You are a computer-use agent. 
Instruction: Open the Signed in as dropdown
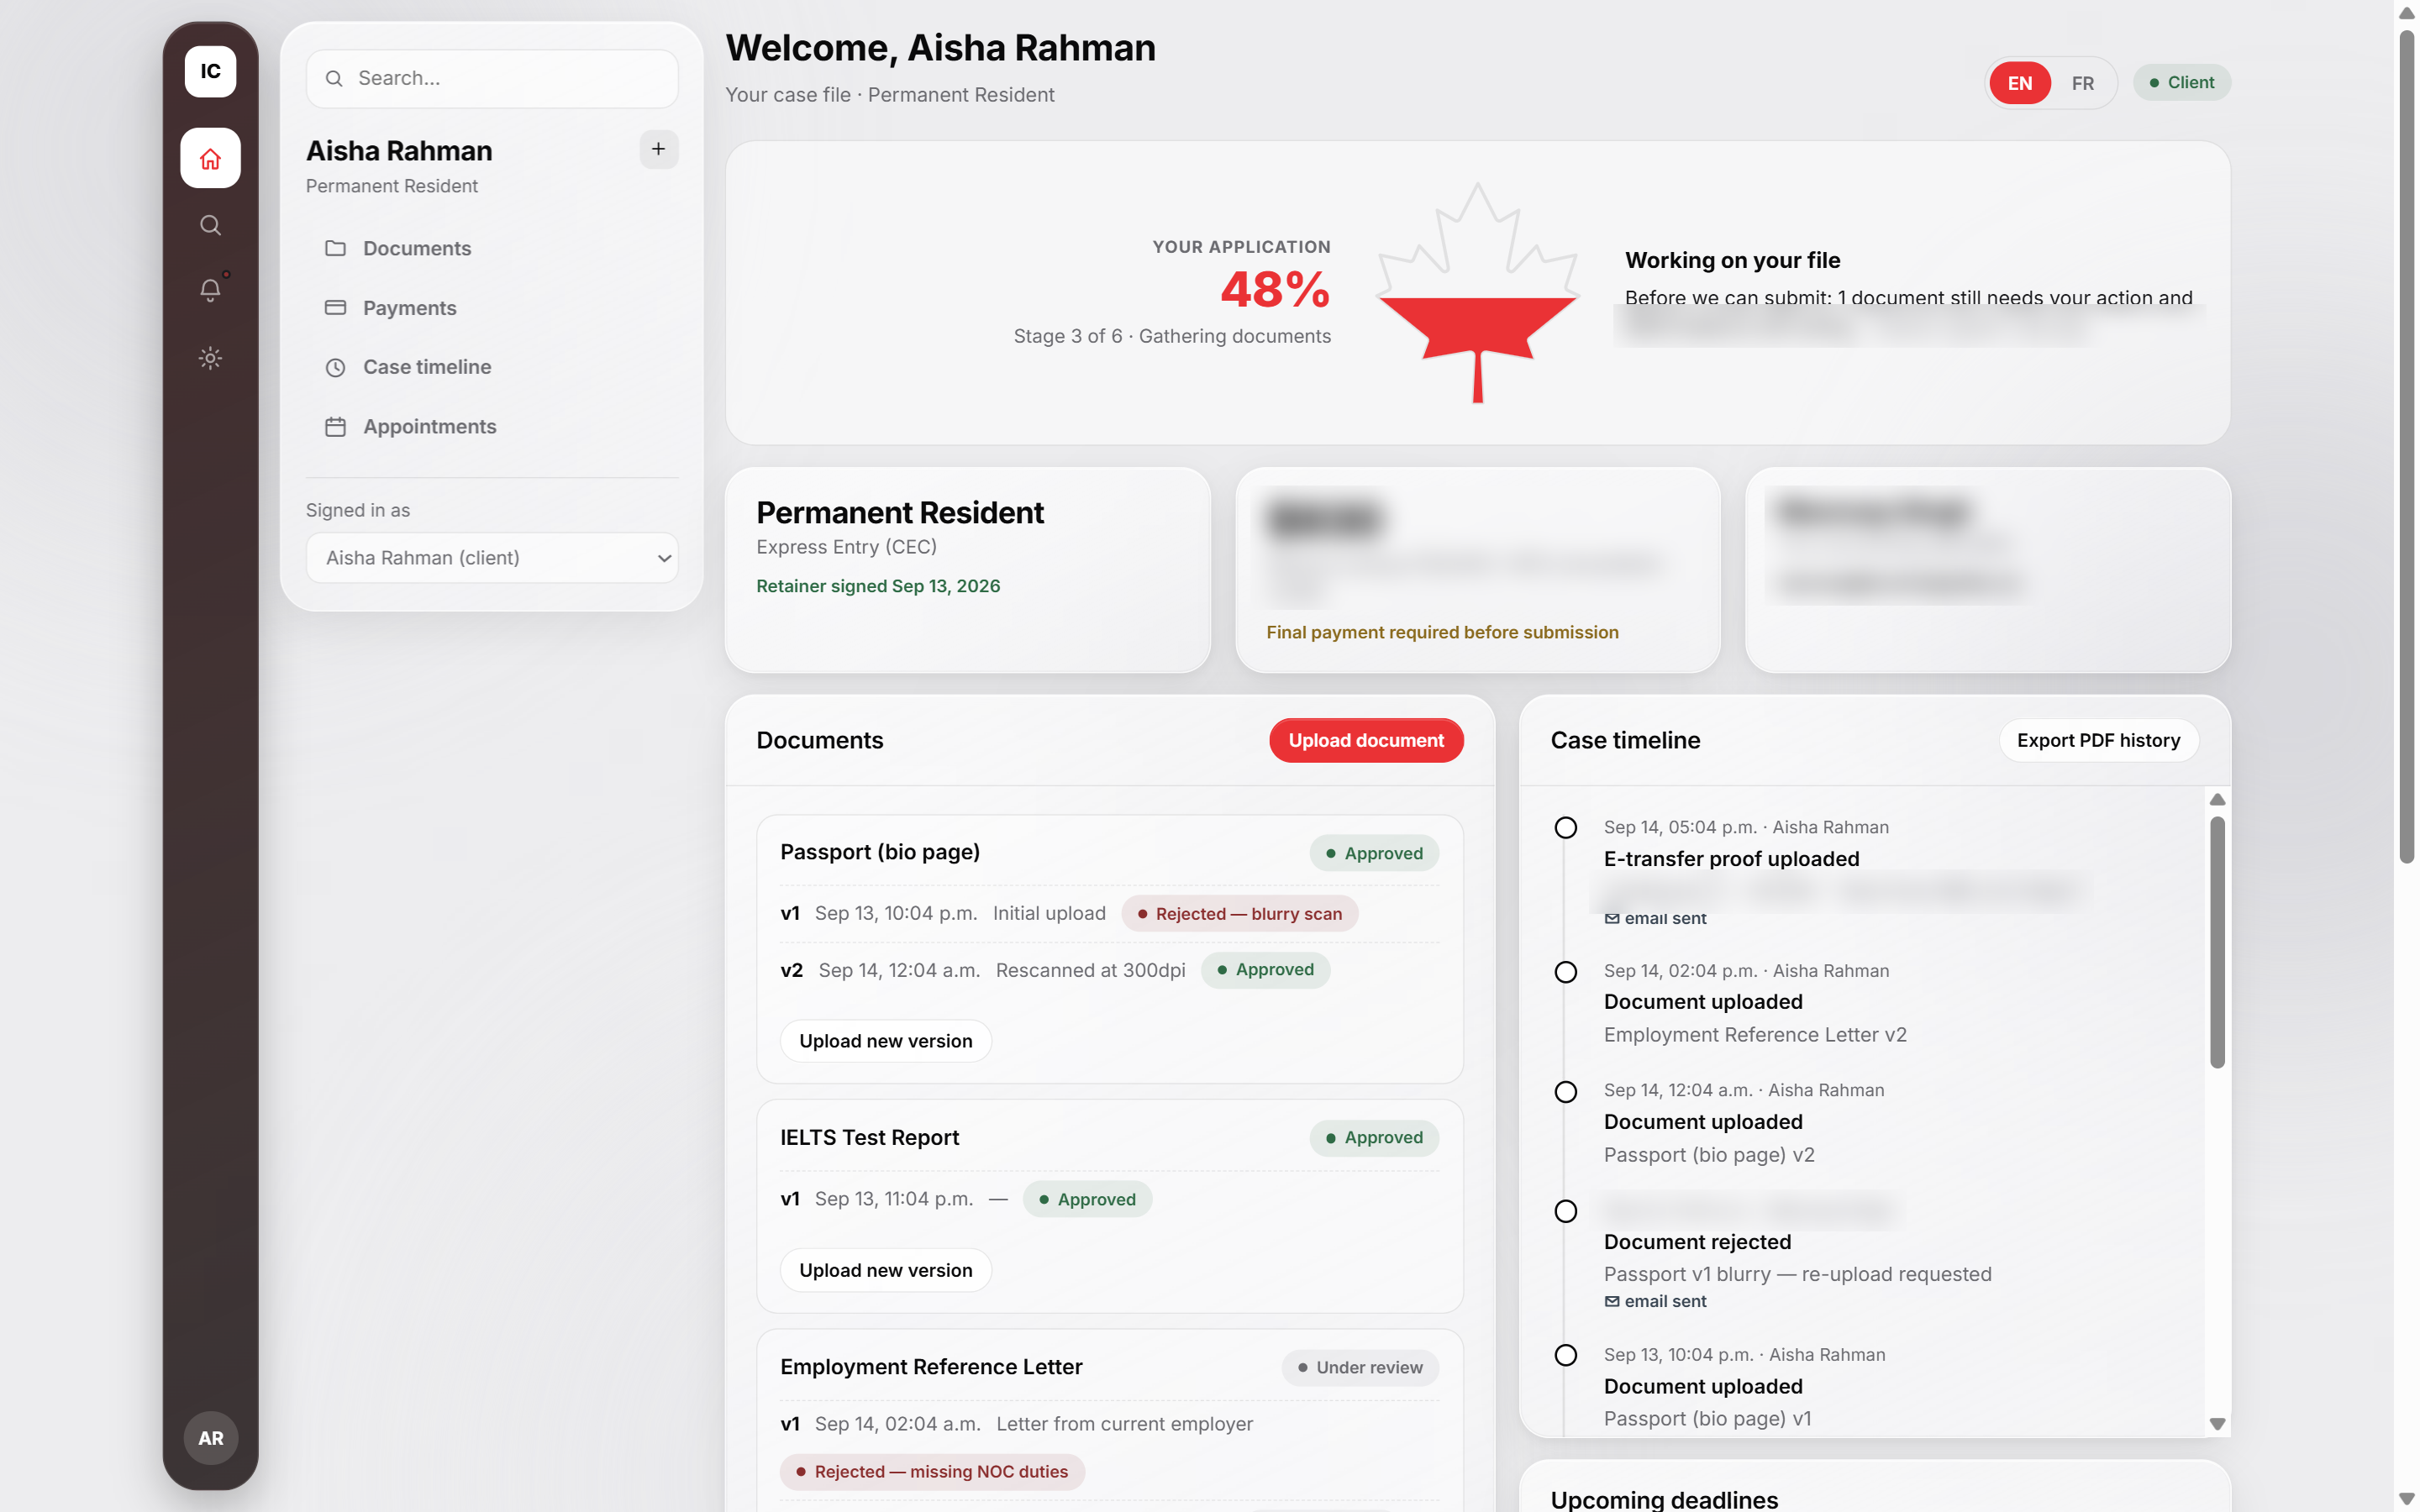coord(492,558)
